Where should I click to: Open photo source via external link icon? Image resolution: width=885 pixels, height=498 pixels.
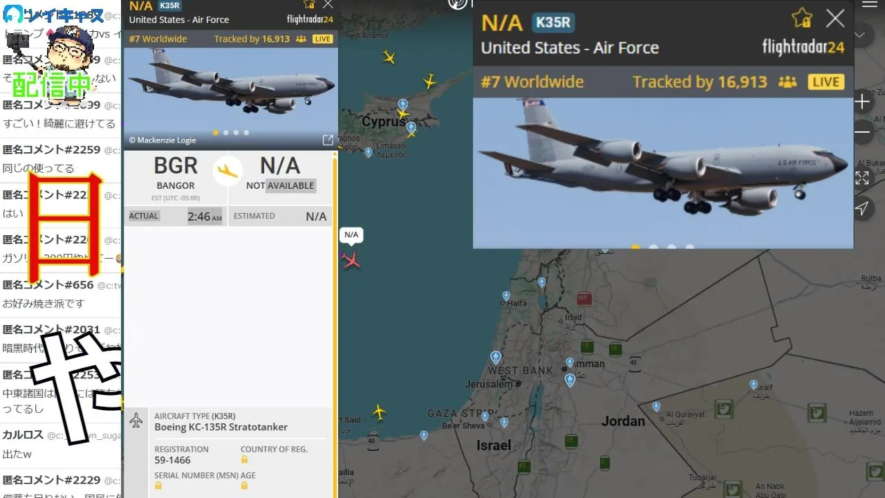point(328,140)
